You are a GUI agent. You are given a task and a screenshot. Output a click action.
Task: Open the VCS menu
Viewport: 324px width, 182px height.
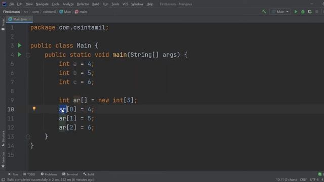[125, 4]
